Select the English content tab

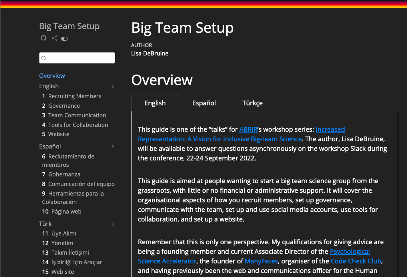(155, 103)
